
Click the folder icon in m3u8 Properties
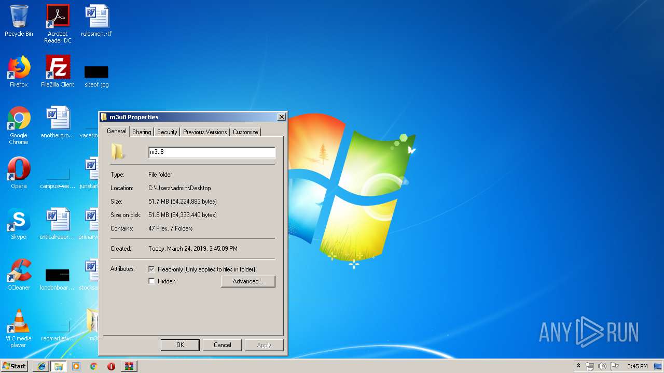coord(118,151)
